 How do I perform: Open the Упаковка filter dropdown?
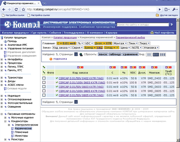[x=151, y=48]
